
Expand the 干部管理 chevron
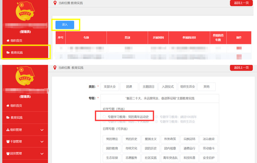click(x=42, y=141)
